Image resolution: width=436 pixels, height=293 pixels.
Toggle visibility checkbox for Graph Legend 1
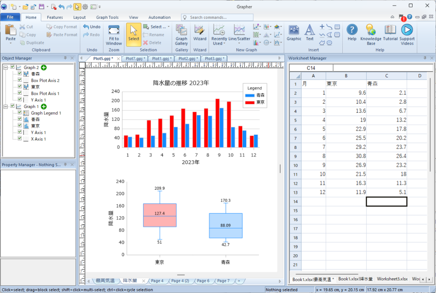(x=20, y=113)
